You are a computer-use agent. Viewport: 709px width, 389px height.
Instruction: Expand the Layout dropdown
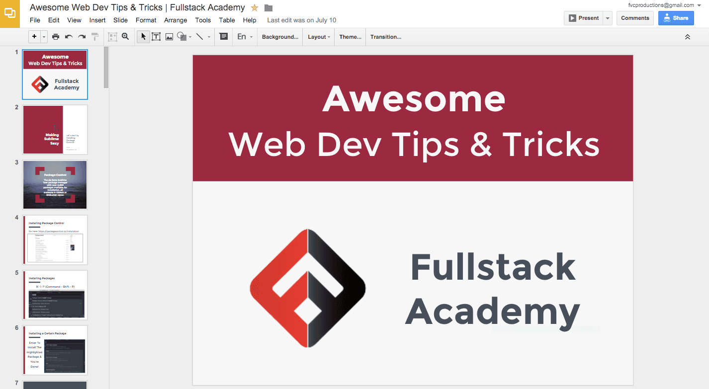(319, 37)
